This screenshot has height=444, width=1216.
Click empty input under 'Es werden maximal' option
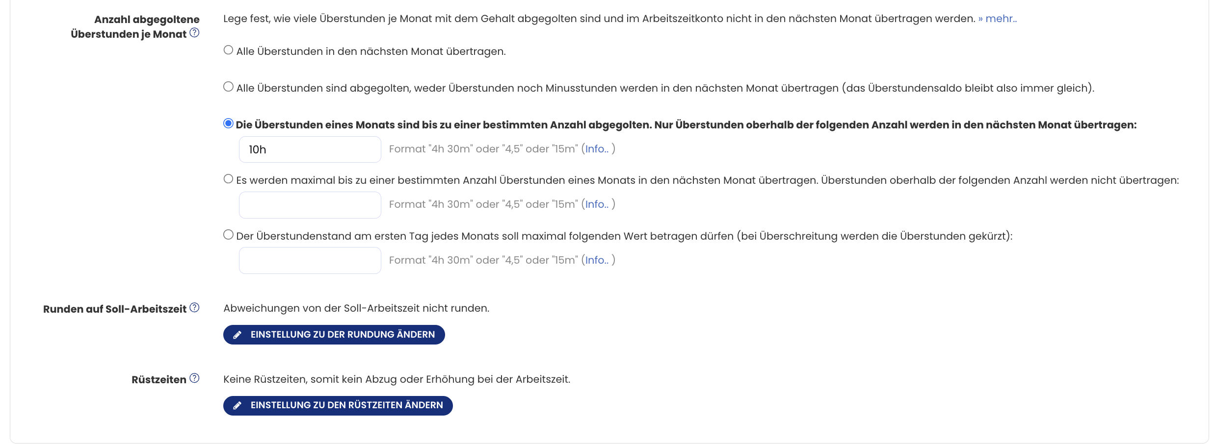pos(310,205)
